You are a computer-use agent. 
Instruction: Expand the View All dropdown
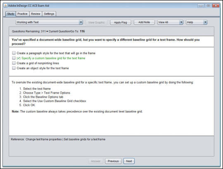[x=170, y=22]
